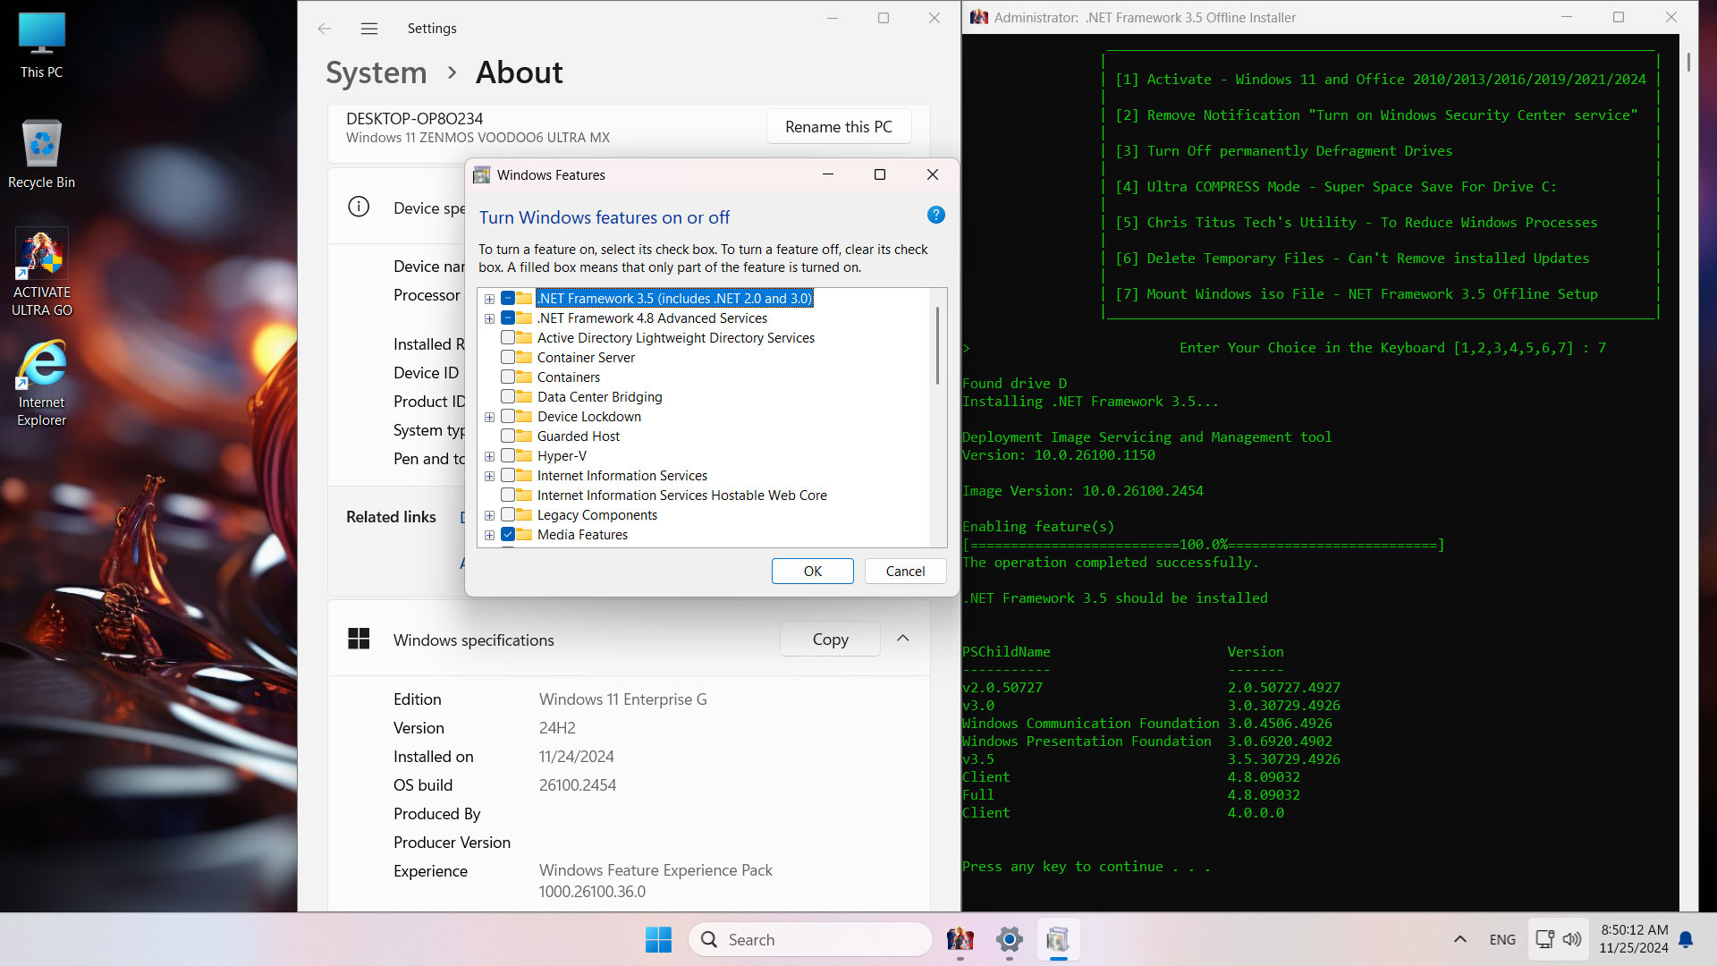Expand Media Features tree node
1717x966 pixels.
pyautogui.click(x=489, y=535)
